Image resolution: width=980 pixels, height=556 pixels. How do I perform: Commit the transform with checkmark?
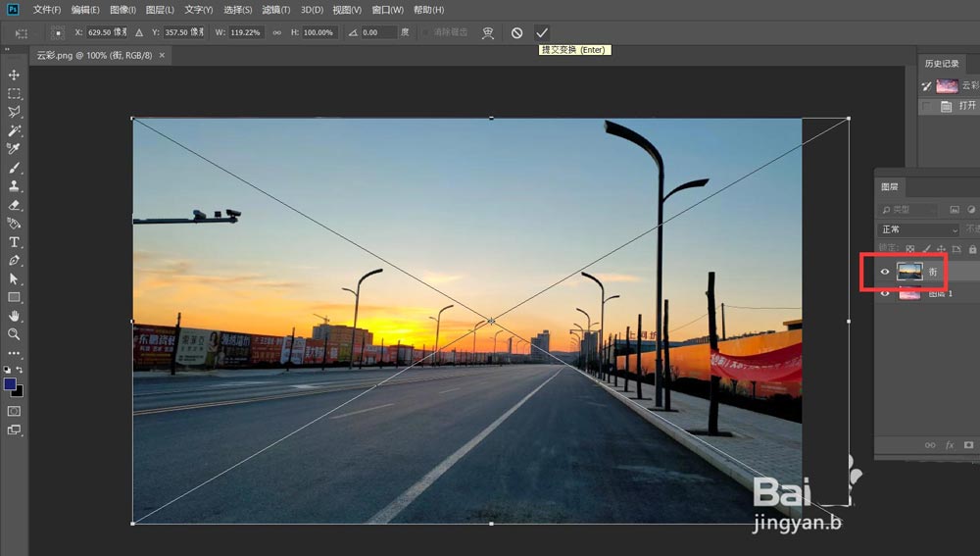542,32
